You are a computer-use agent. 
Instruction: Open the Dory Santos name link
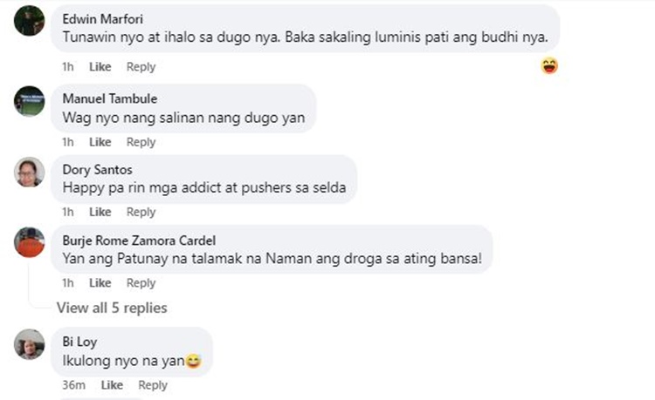(97, 170)
